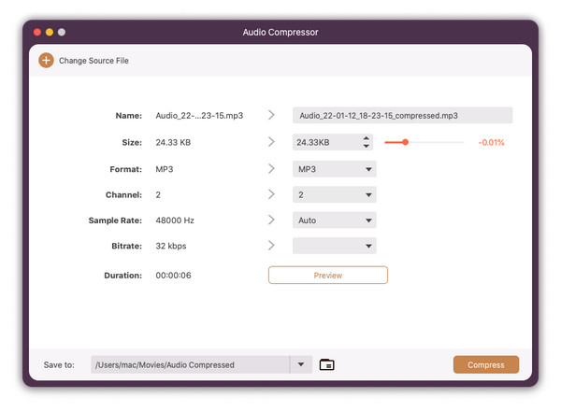Click the orange plus Change Source icon
Image resolution: width=561 pixels, height=412 pixels.
click(46, 61)
